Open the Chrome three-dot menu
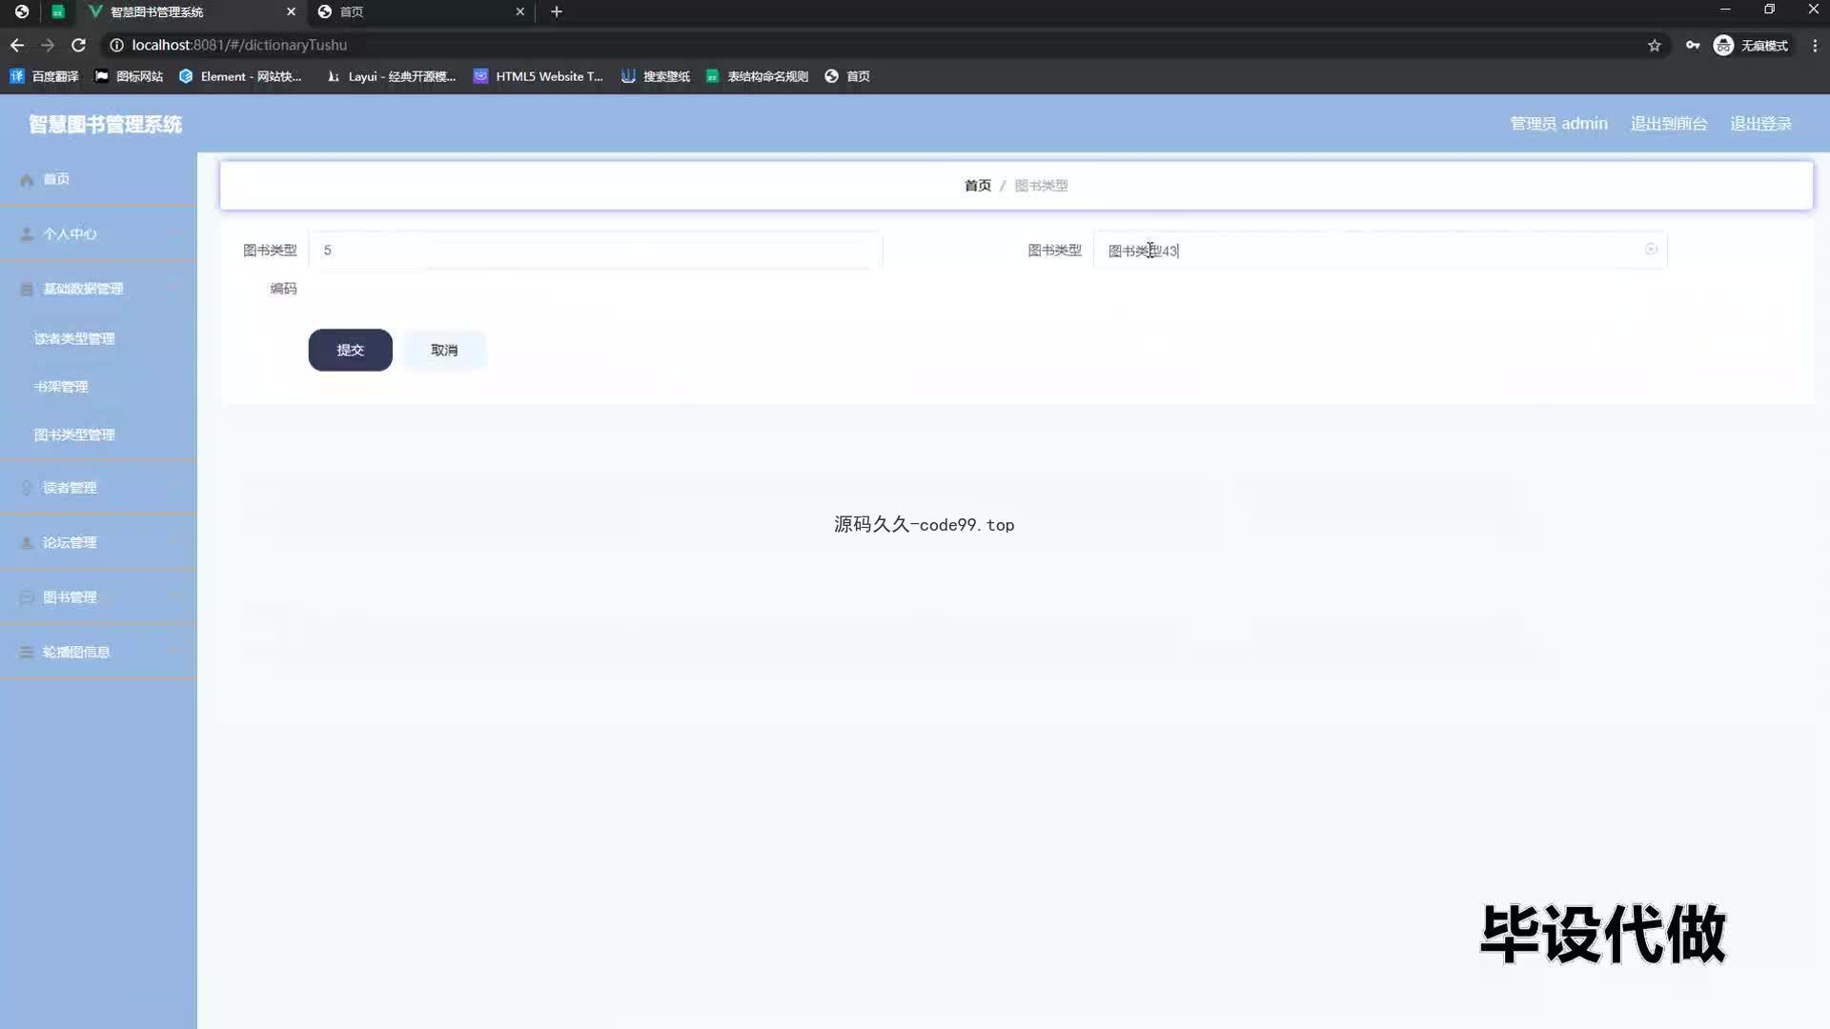 (1815, 45)
